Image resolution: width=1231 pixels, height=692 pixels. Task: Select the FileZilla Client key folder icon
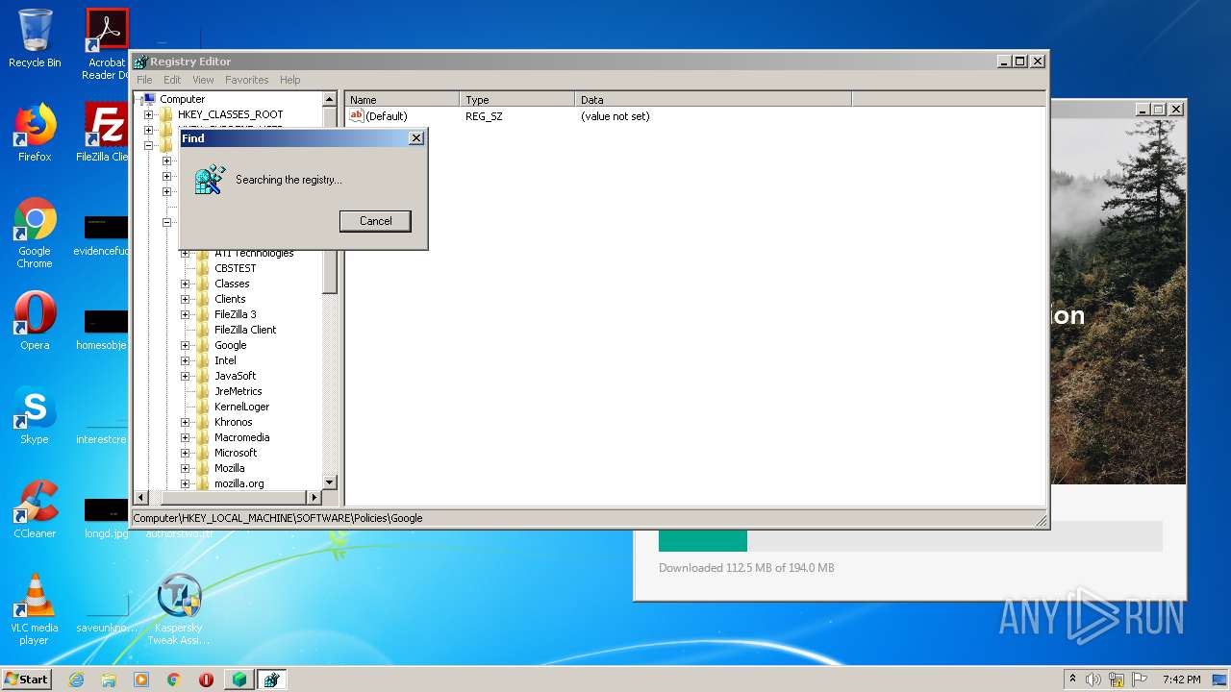(203, 330)
